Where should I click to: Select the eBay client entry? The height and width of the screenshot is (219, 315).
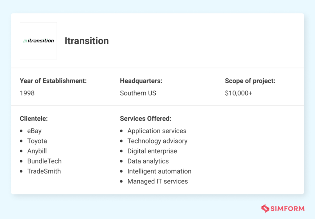(x=34, y=131)
